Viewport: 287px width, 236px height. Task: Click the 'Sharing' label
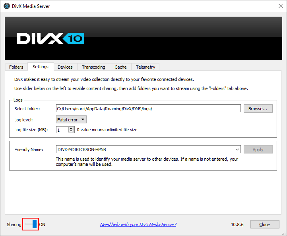coord(14,224)
